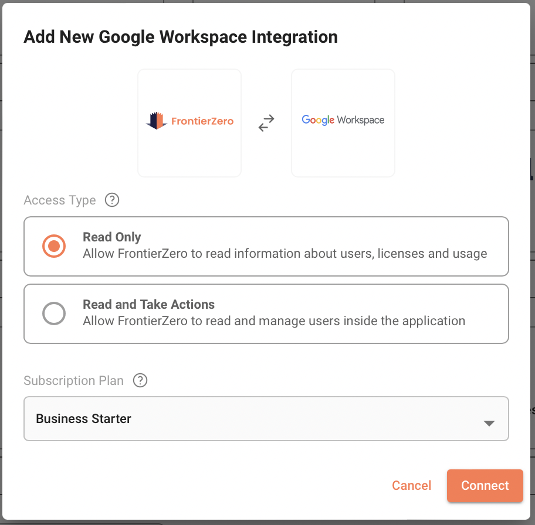Click the "Add New Google Workspace Integration" title
Viewport: 535px width, 525px height.
point(180,37)
